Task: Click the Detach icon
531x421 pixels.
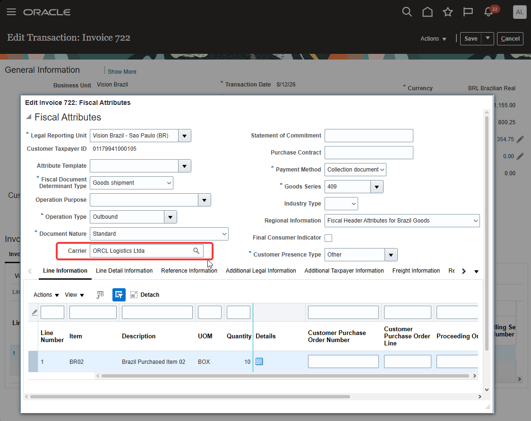Action: point(134,295)
